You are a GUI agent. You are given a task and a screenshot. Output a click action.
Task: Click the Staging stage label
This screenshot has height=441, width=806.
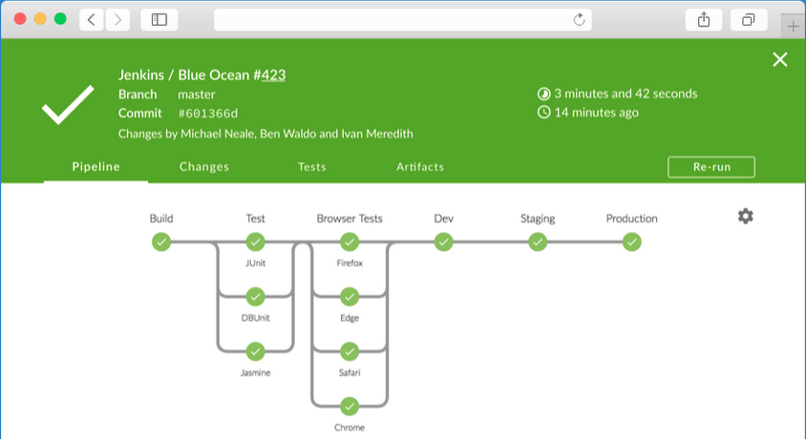point(538,219)
